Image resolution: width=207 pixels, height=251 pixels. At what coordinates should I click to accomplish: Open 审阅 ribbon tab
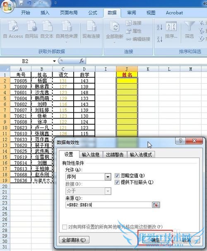[x=132, y=13]
